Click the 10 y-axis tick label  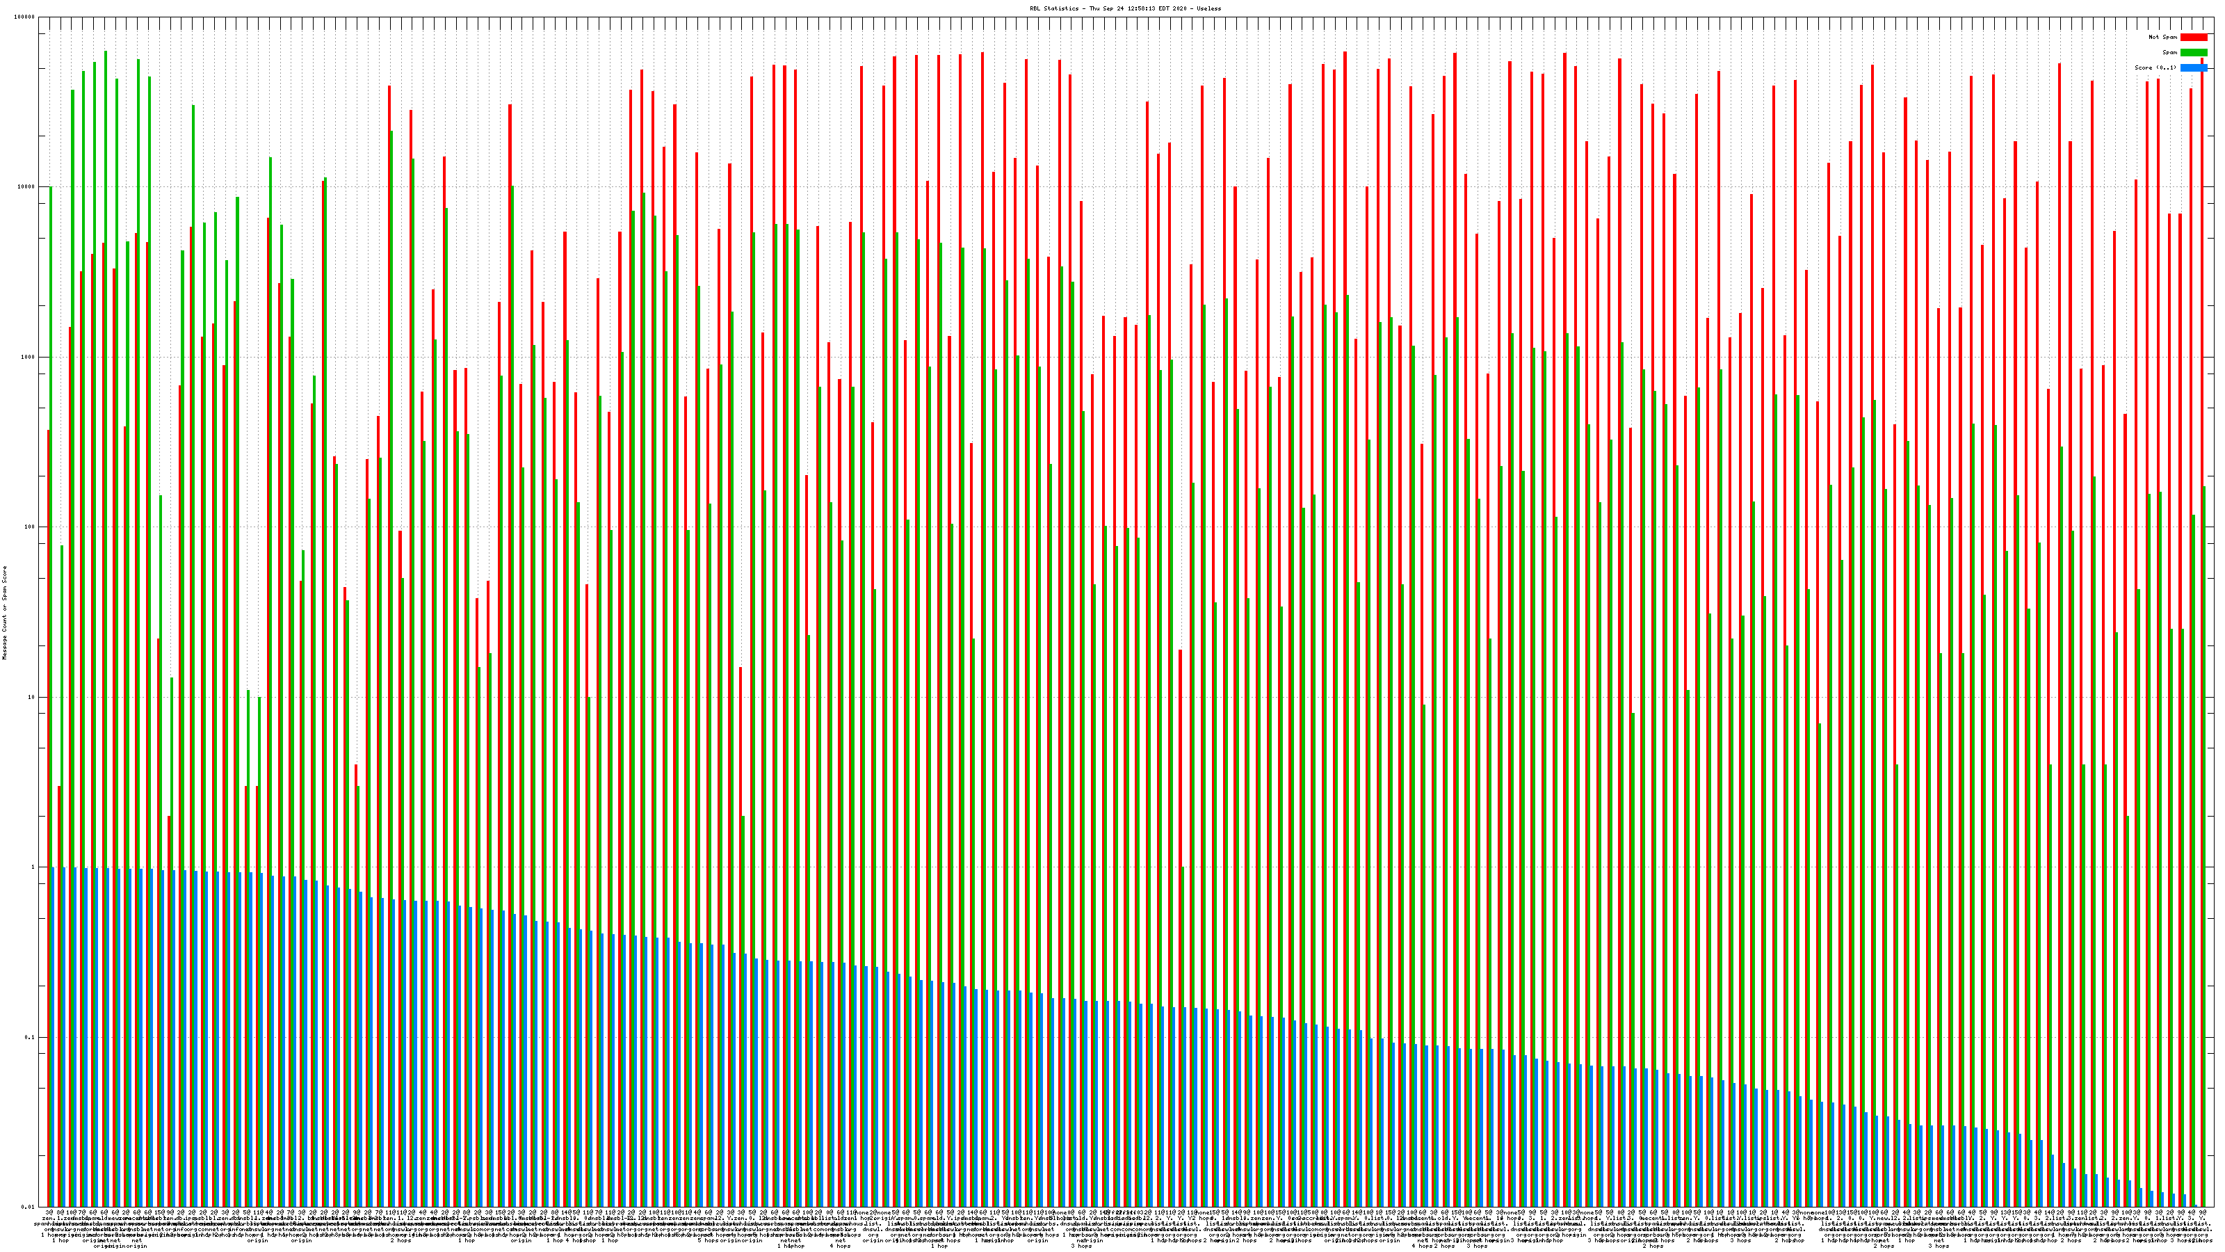click(x=32, y=697)
